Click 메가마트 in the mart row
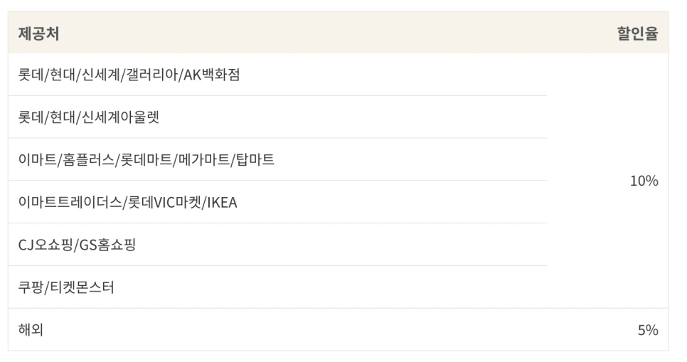The height and width of the screenshot is (362, 687). (x=203, y=159)
